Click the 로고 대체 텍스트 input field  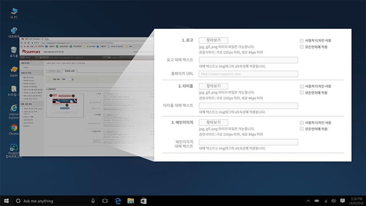pos(248,60)
